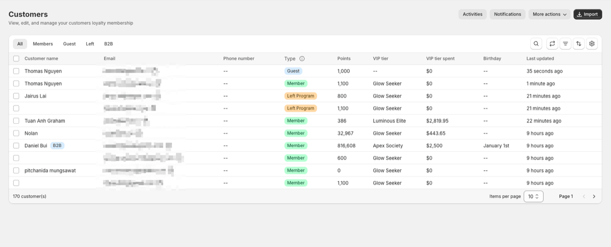Image resolution: width=611 pixels, height=247 pixels.
Task: Check pitchanida mungsawat row checkbox
Action: point(16,170)
